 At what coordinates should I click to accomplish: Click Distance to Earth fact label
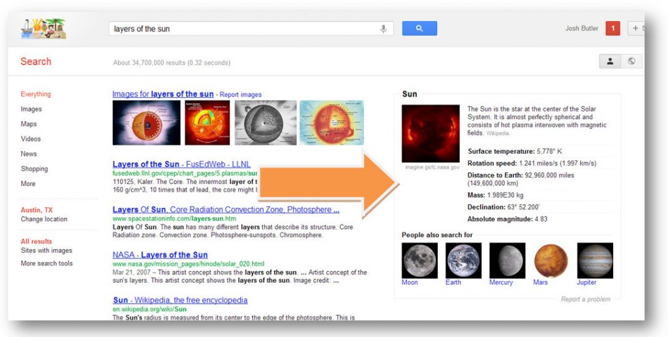[x=495, y=175]
